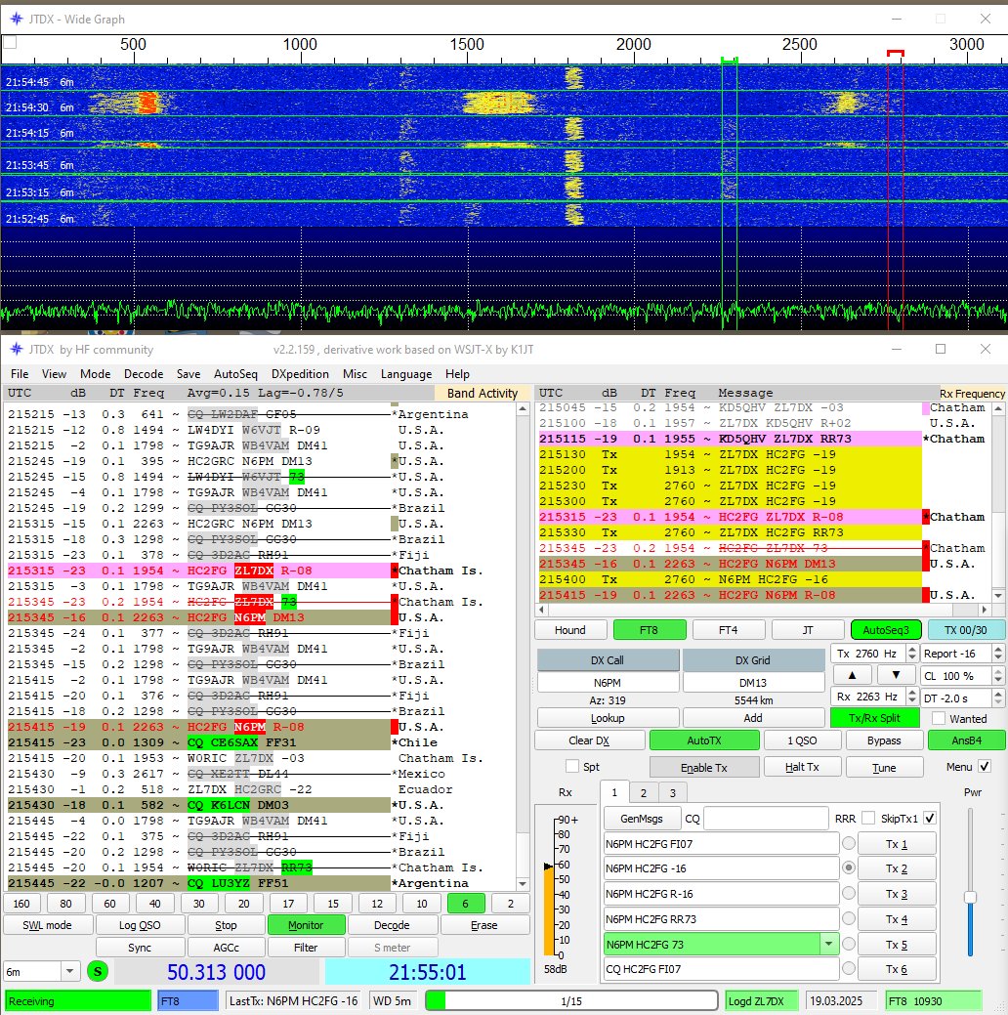Screen dimensions: 1008x1015
Task: Click the Tx frequency up arrow button
Action: click(852, 675)
